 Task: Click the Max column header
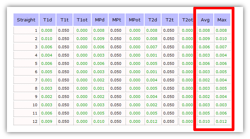point(222,20)
